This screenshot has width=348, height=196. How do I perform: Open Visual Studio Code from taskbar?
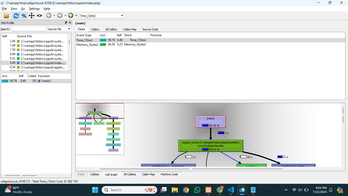click(x=231, y=190)
